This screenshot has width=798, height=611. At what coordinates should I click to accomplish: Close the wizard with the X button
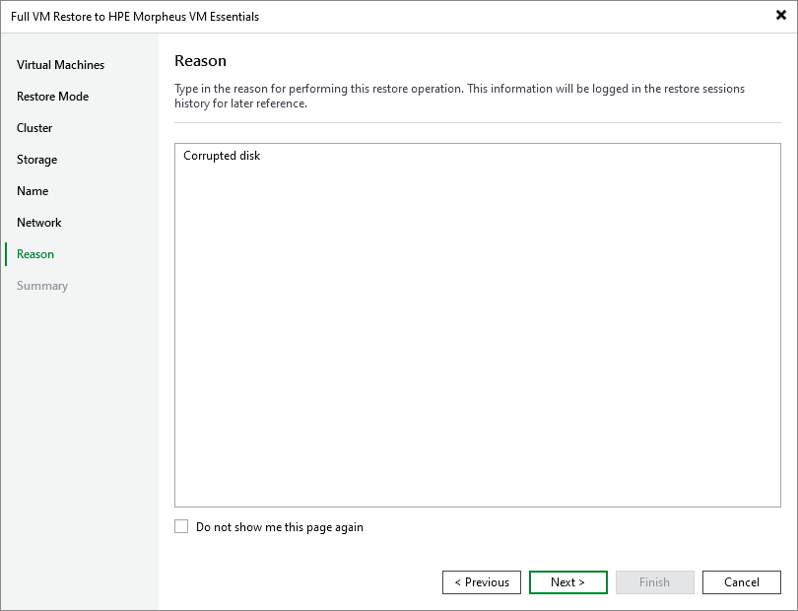tap(778, 15)
